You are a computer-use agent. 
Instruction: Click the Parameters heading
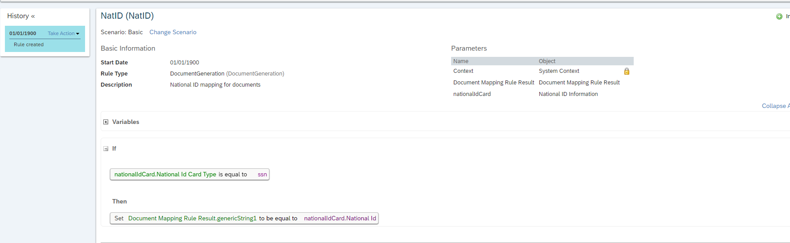pos(469,48)
